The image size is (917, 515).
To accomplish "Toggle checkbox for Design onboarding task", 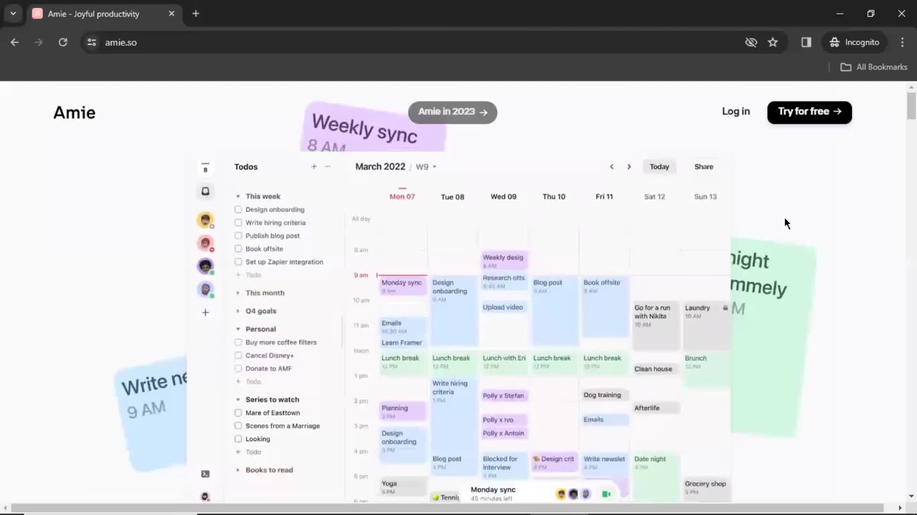I will (x=238, y=209).
